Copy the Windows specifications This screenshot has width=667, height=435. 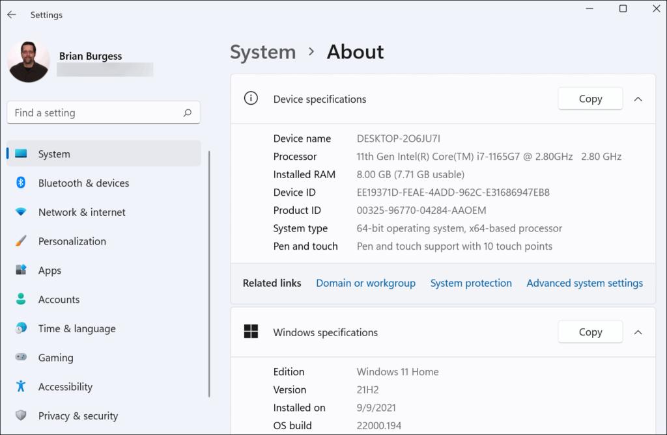coord(590,332)
